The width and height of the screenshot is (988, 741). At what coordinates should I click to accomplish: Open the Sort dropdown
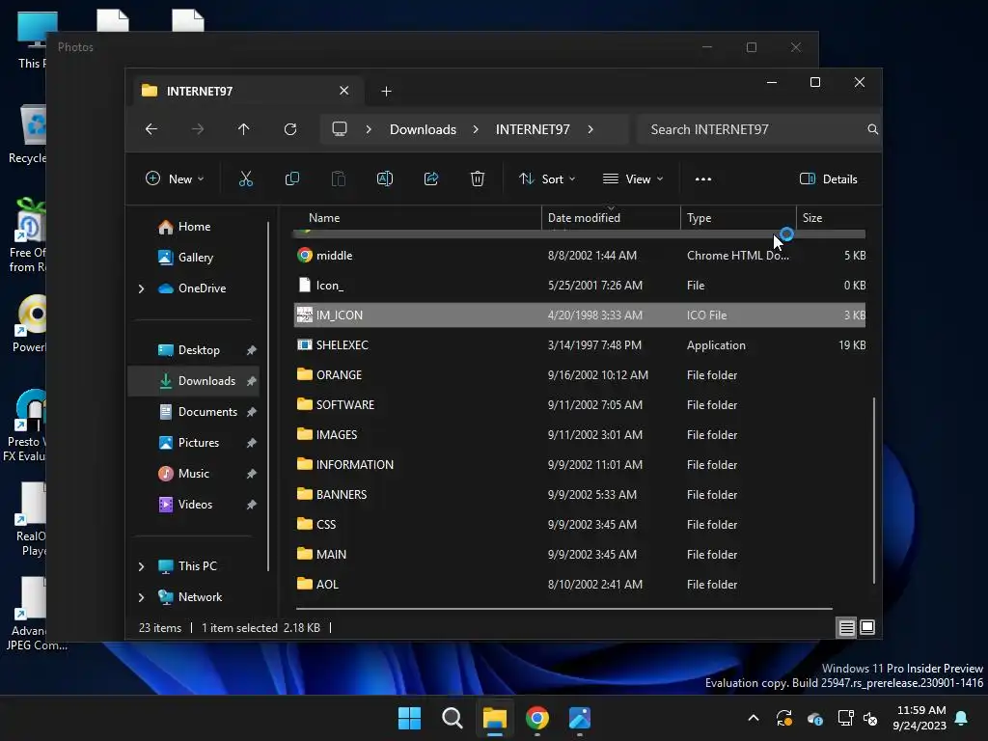tap(547, 178)
